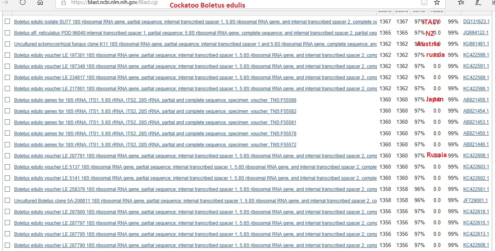495x251 pixels.
Task: Tick checkbox for Uncultured ectomycorrhizal fungus clone K11
Action: click(x=7, y=44)
